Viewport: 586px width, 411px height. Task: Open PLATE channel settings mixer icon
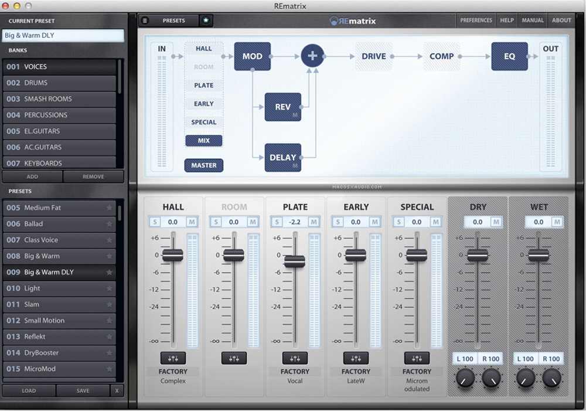[x=295, y=358]
